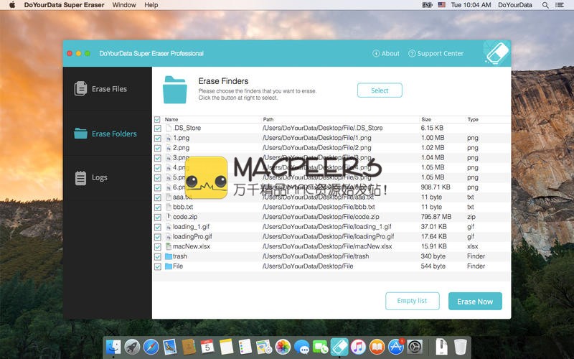Uncheck the code.zip checkbox

point(158,217)
